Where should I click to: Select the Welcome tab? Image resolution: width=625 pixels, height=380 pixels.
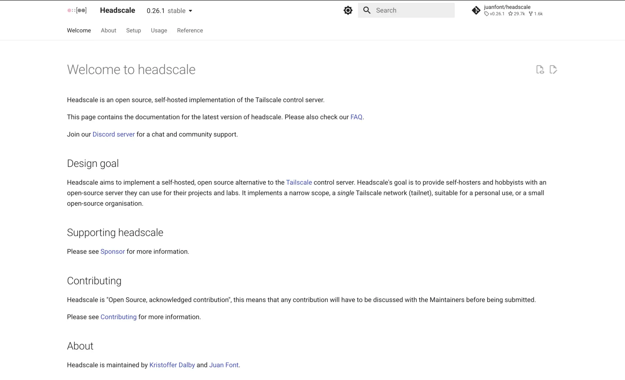tap(79, 31)
